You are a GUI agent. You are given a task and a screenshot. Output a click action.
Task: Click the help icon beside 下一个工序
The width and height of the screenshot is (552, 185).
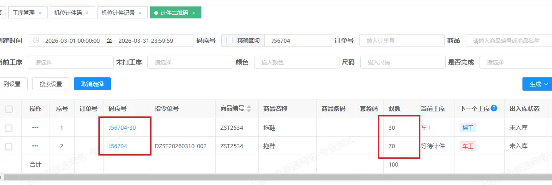click(494, 109)
